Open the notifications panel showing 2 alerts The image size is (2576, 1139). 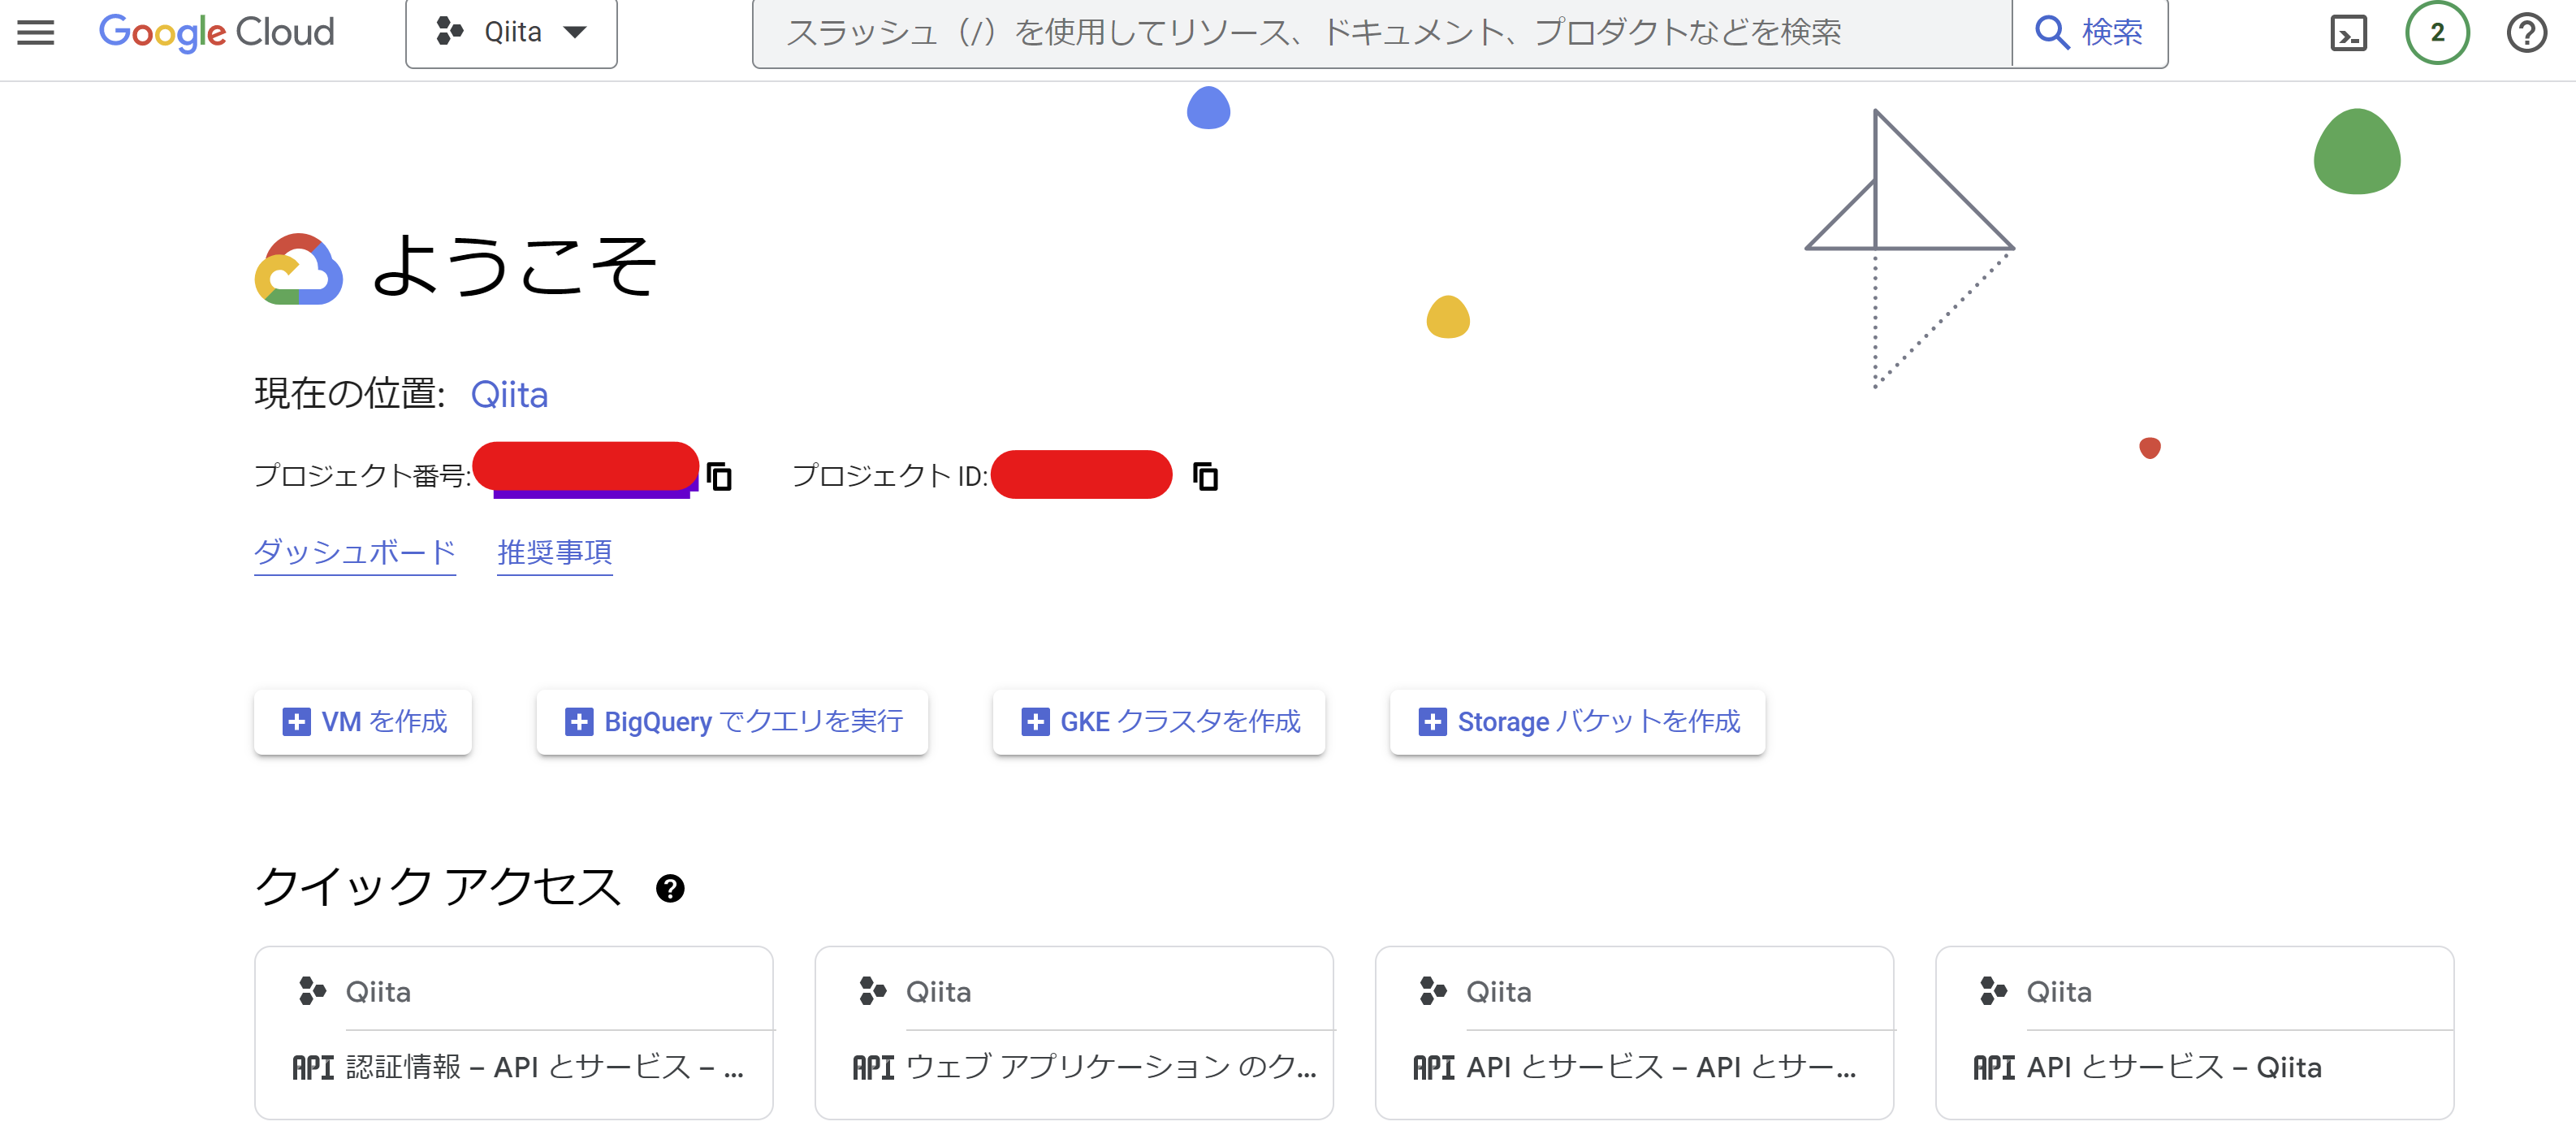click(x=2437, y=32)
